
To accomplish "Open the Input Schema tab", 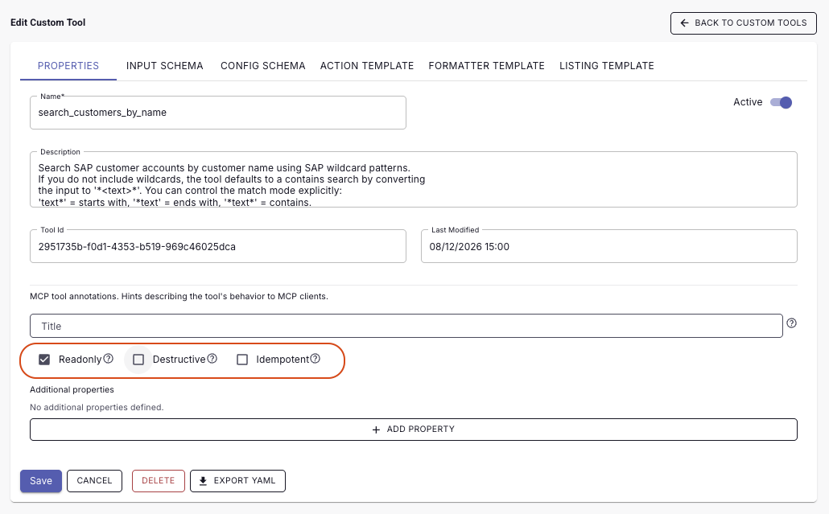I will coord(164,66).
